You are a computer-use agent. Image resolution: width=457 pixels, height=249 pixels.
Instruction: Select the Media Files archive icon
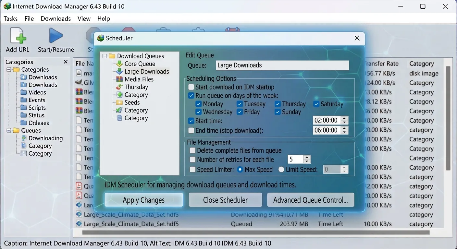119,79
